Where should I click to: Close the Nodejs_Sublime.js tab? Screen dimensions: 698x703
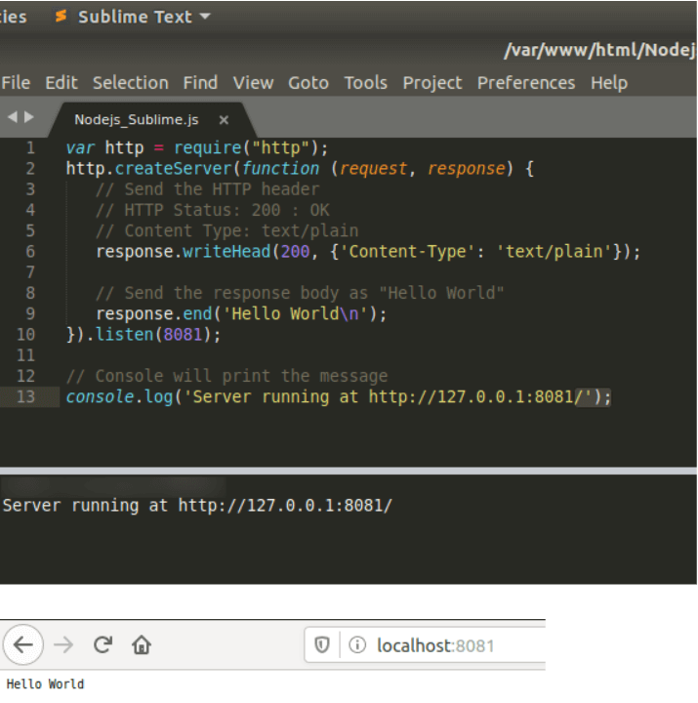point(224,120)
